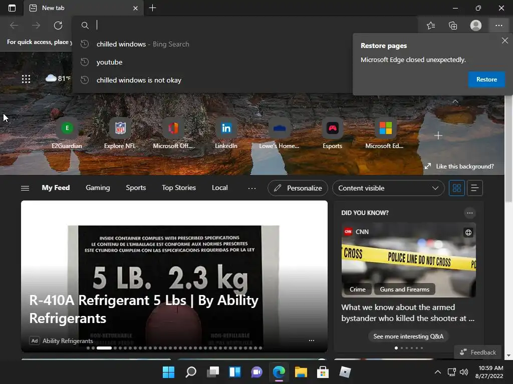
Task: Select the Top Stories feed tab
Action: click(179, 188)
